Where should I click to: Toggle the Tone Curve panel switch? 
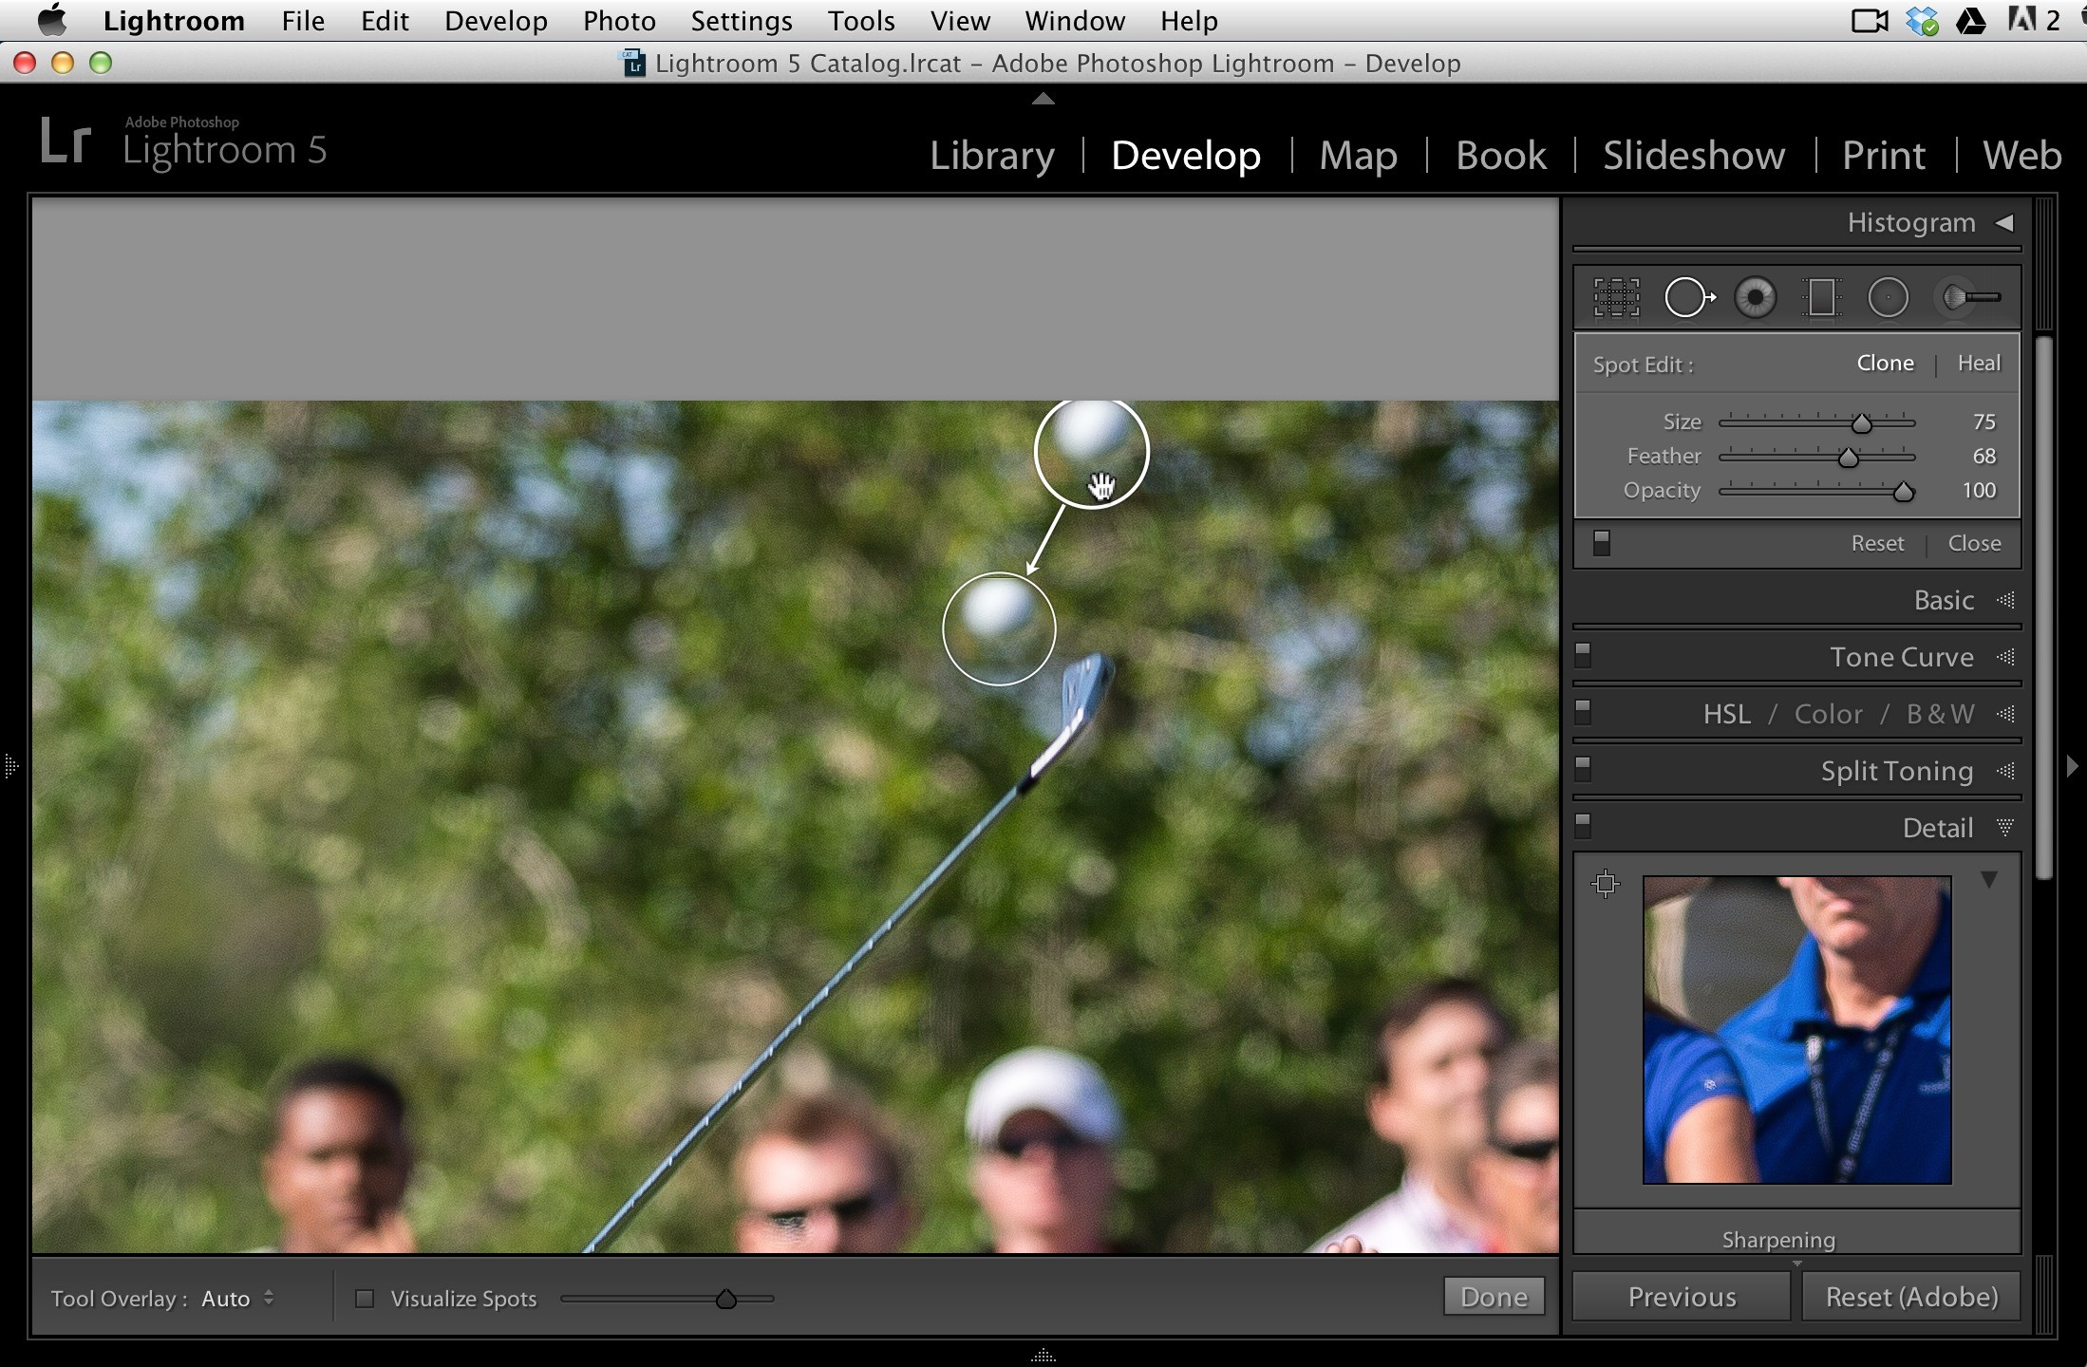pyautogui.click(x=1583, y=655)
